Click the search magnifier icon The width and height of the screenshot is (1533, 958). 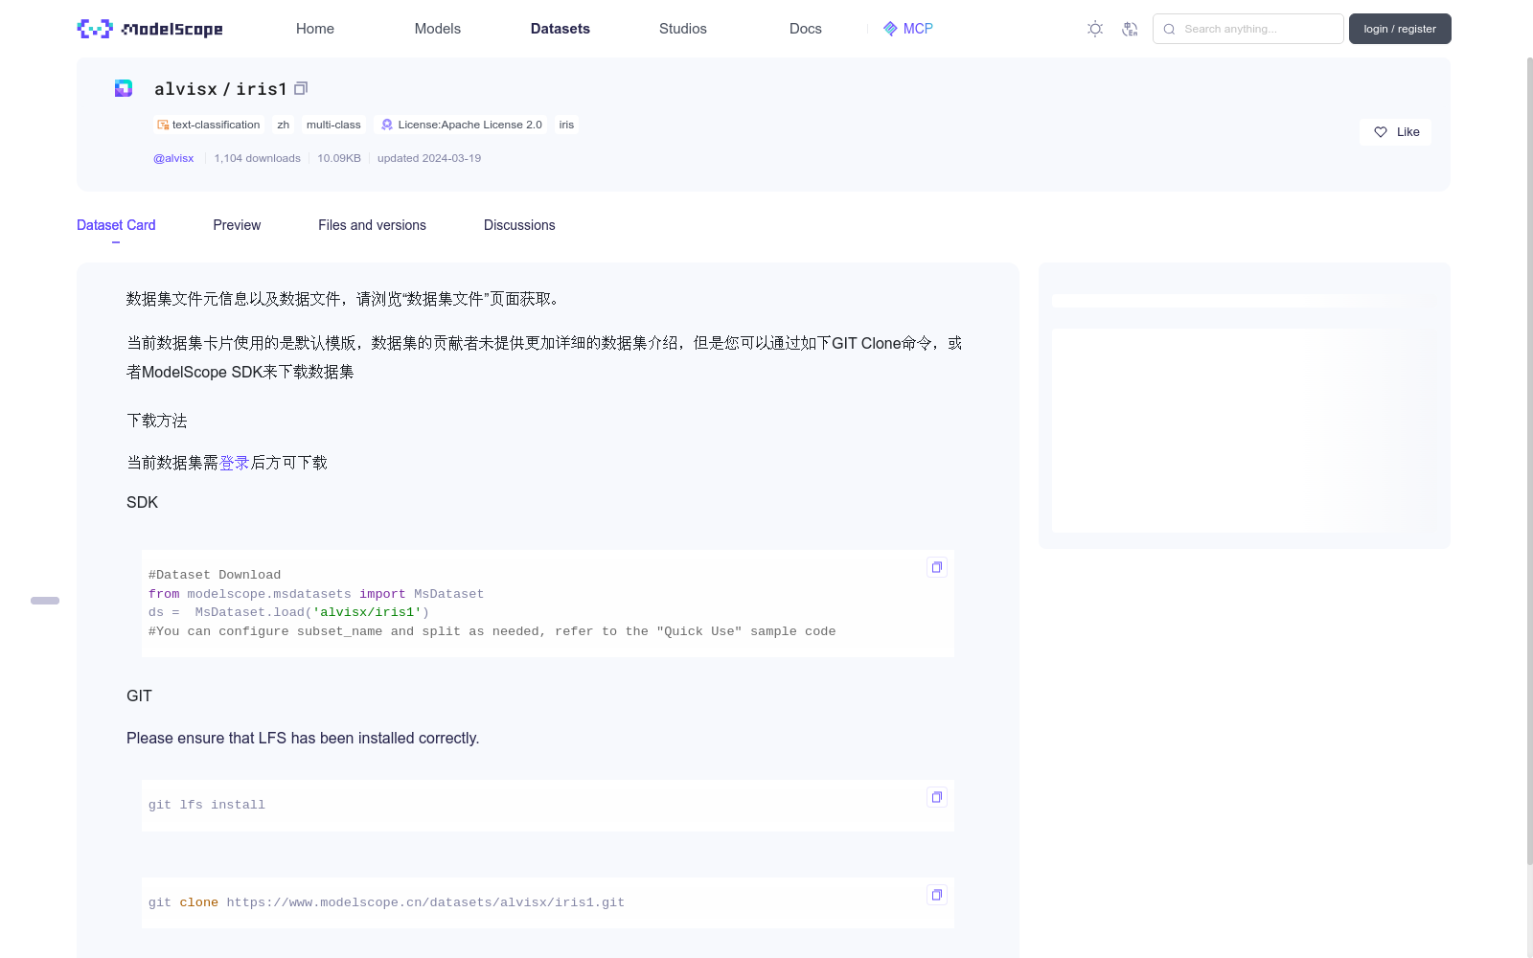coord(1169,29)
